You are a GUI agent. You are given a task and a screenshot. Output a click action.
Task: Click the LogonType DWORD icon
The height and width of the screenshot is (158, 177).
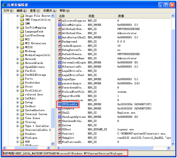[60, 79]
